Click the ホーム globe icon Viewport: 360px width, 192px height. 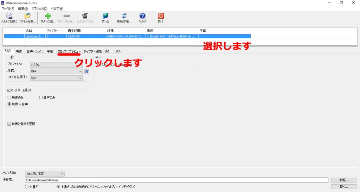(x=105, y=16)
